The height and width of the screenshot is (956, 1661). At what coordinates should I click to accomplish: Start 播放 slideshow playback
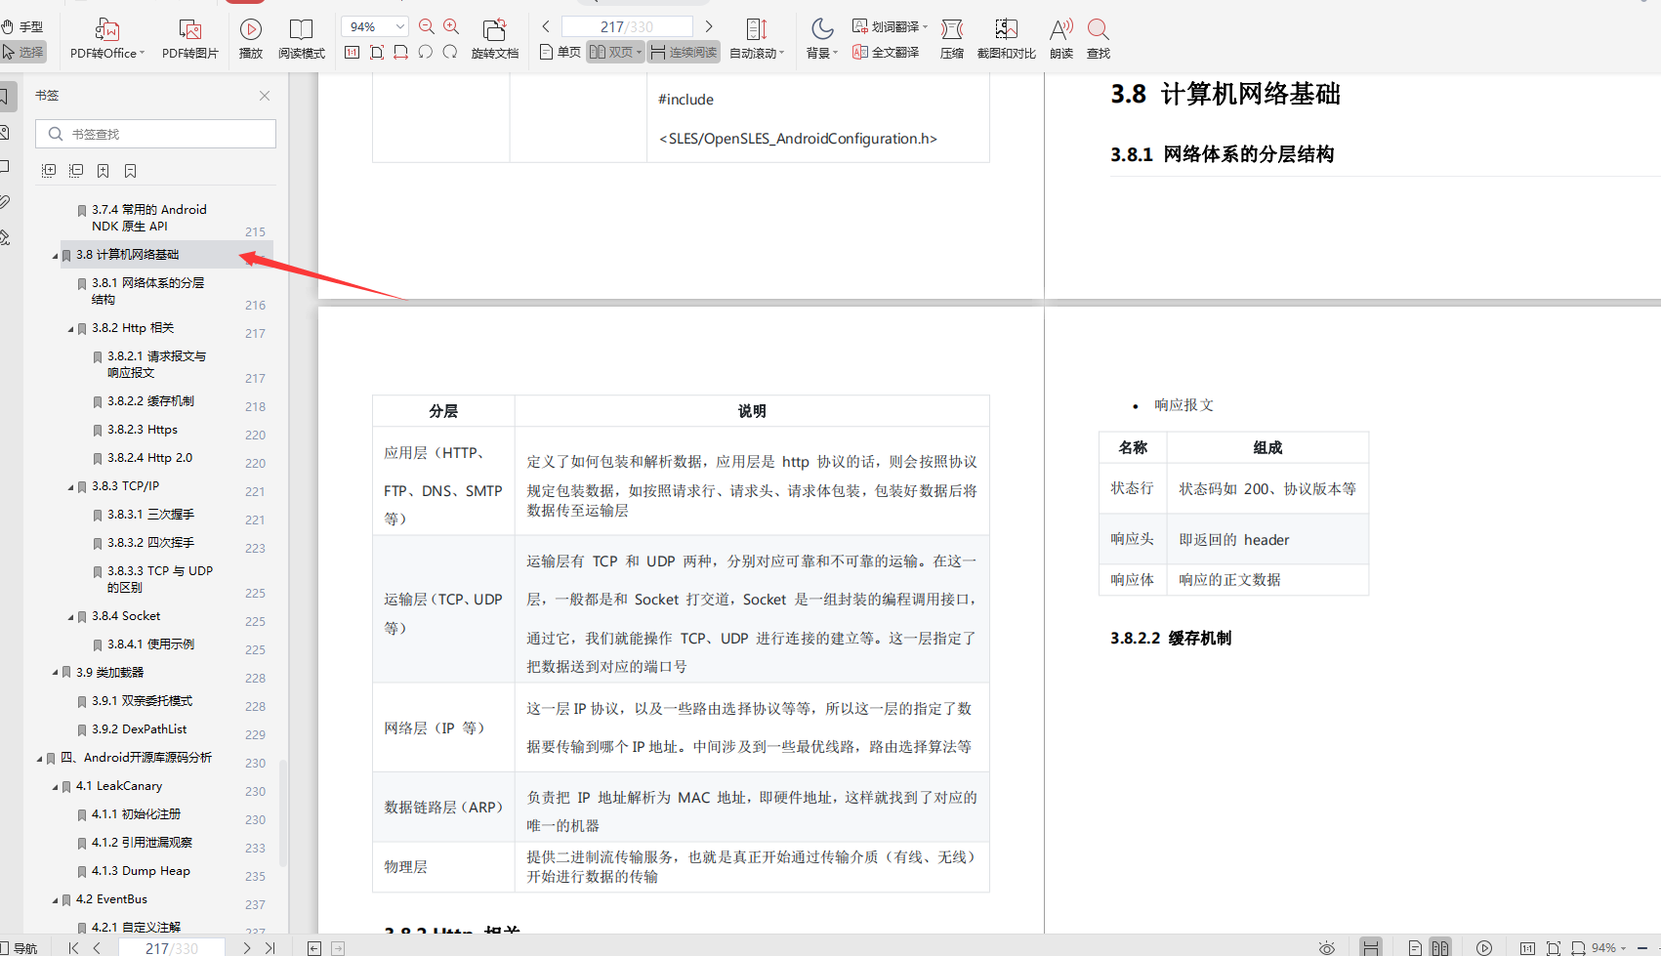pos(251,39)
